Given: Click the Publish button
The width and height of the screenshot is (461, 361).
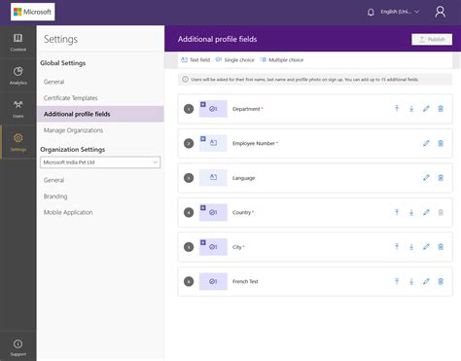Looking at the screenshot, I should point(432,39).
